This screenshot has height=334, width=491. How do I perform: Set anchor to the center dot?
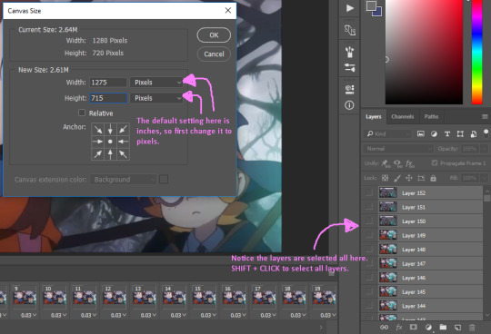110,142
